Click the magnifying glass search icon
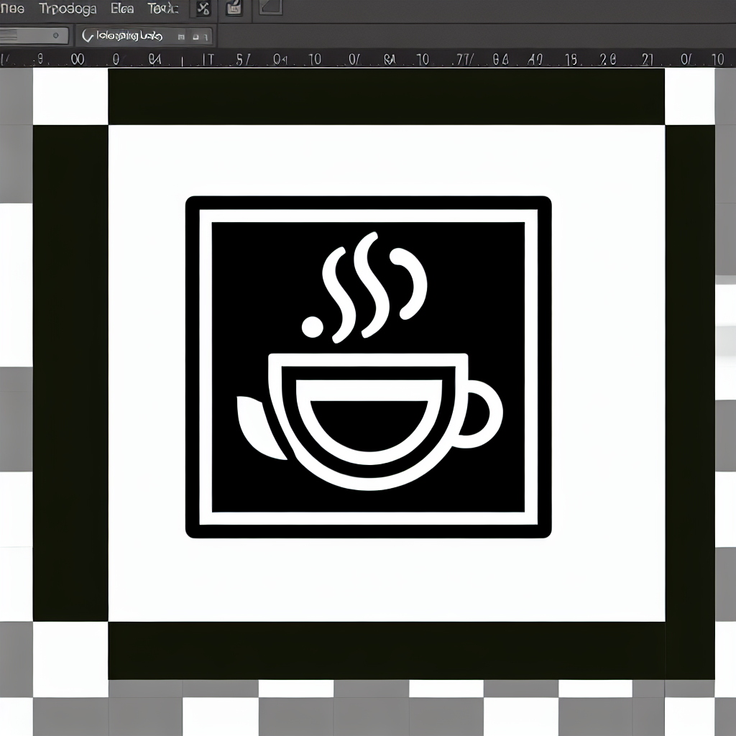Image resolution: width=736 pixels, height=736 pixels. 87,34
